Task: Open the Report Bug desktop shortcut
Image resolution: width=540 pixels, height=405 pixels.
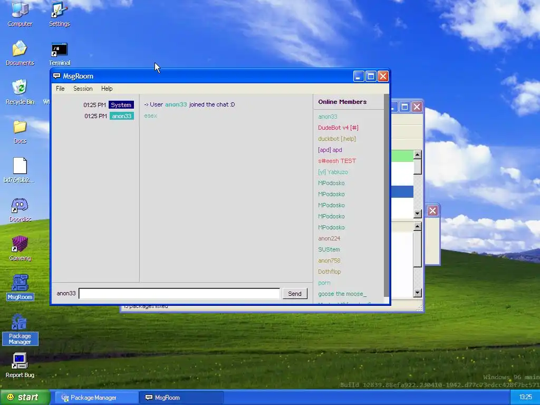Action: coord(20,365)
